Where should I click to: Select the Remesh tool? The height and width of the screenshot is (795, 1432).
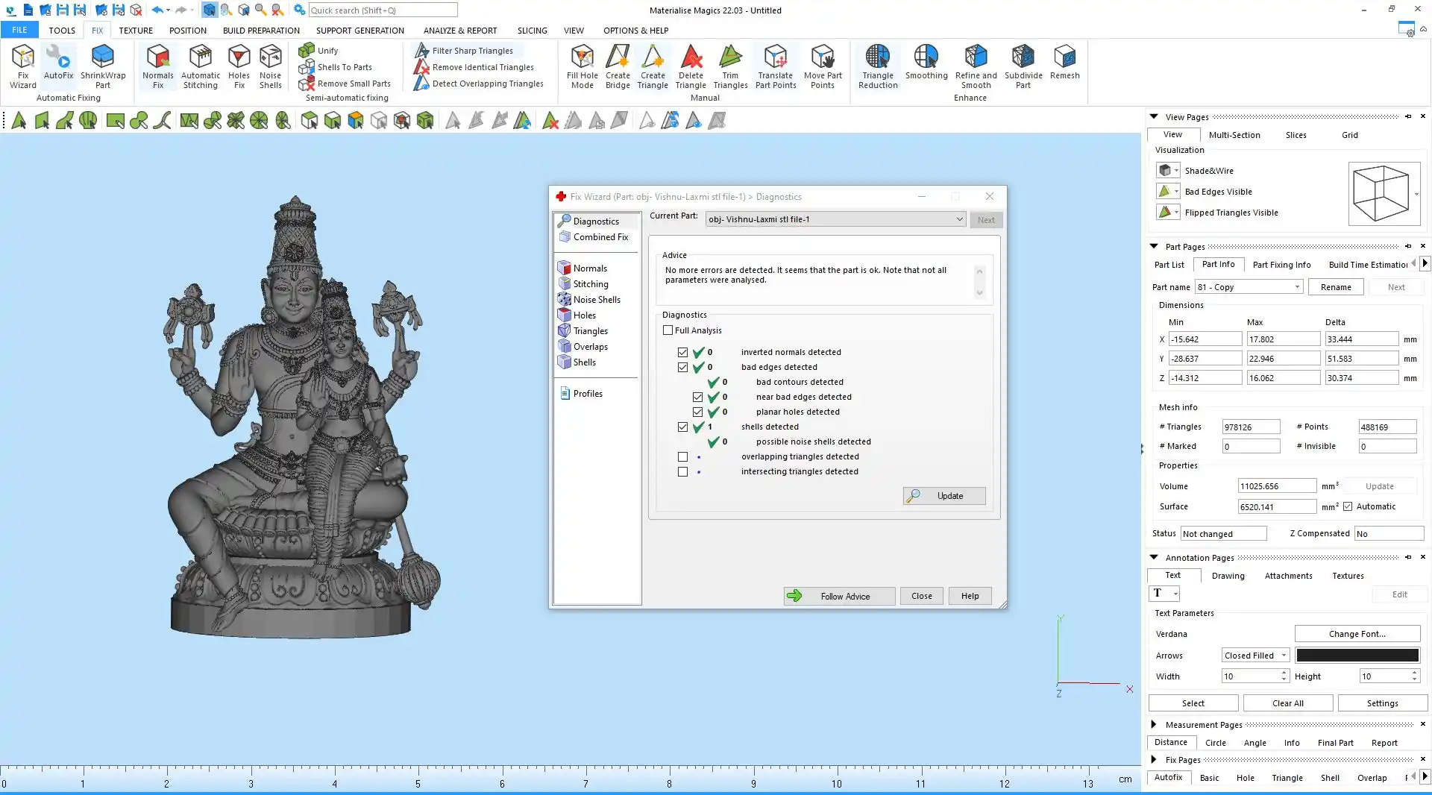tap(1064, 63)
